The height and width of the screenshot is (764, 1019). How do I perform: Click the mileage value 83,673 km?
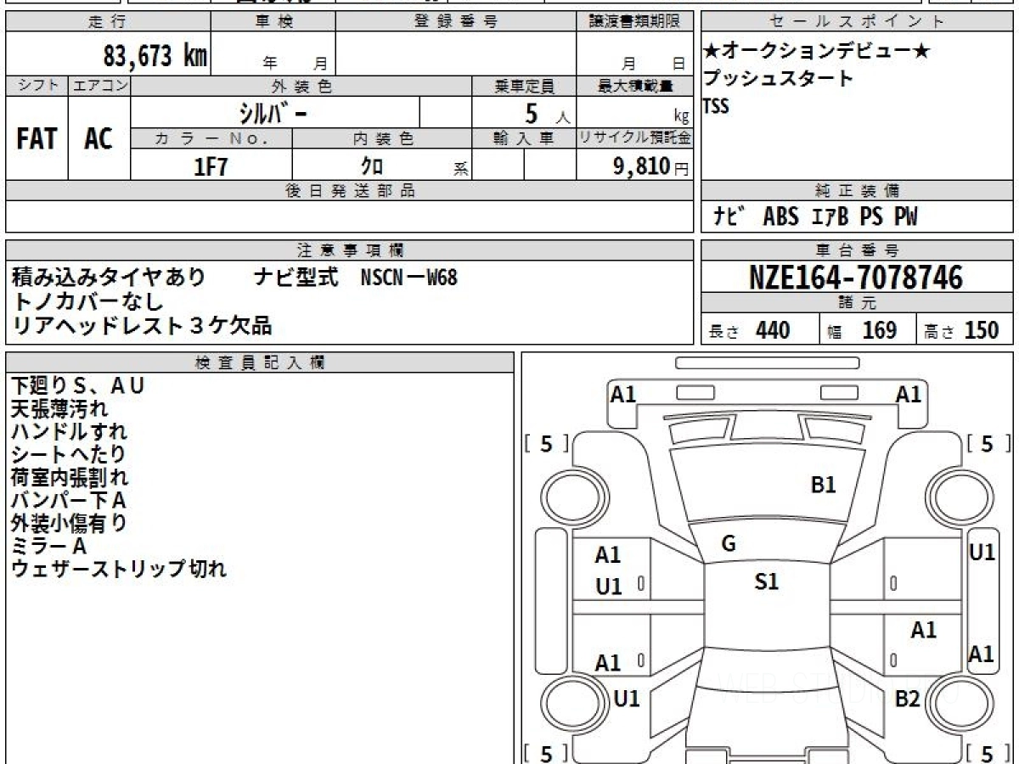(155, 57)
